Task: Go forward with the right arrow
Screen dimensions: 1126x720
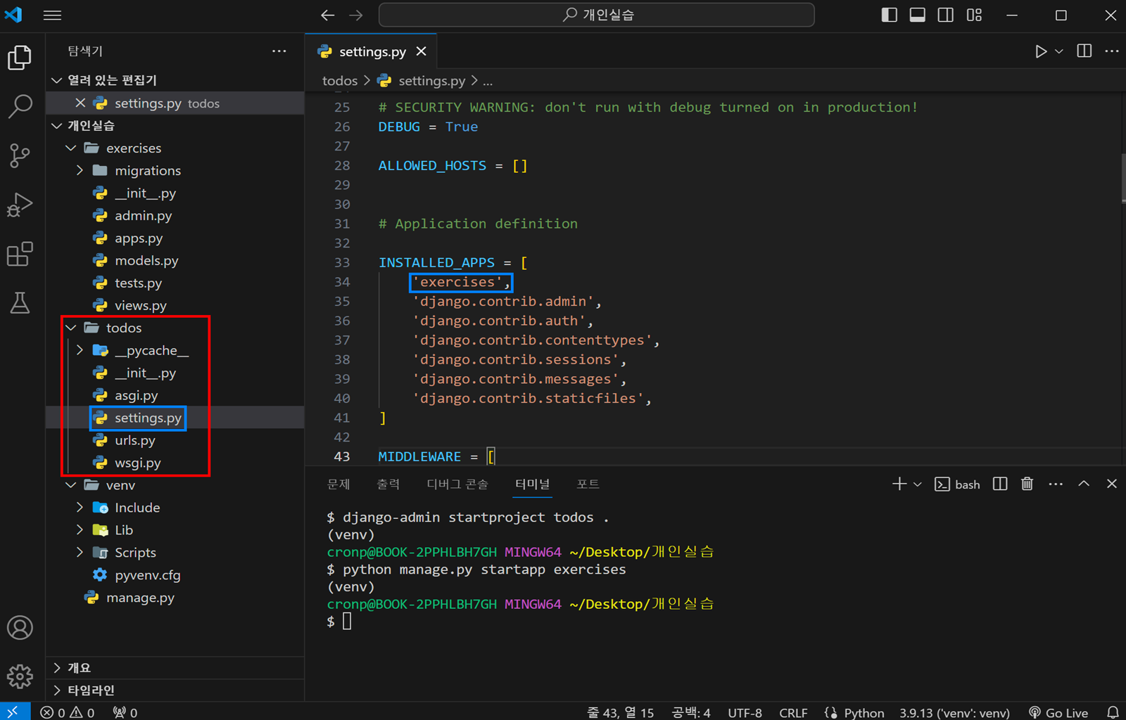Action: (356, 15)
